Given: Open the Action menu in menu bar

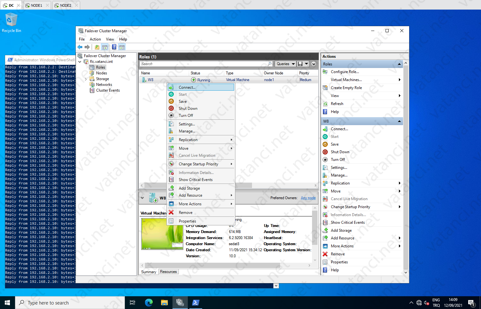Looking at the screenshot, I should tap(95, 39).
